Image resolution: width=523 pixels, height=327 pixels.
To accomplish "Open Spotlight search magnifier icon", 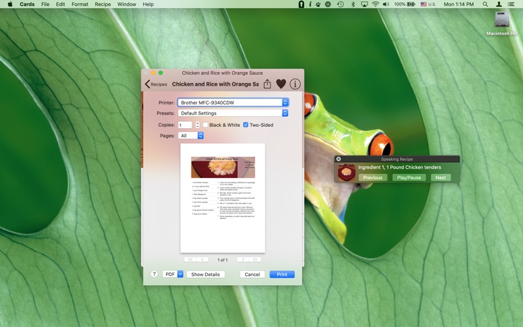I will coord(485,4).
